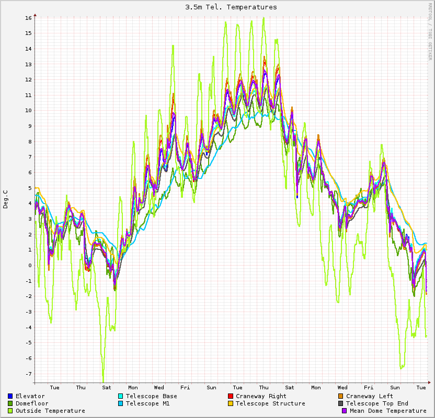The image size is (435, 418).
Task: Click the 'Deg.C' vertical axis label
Action: [6, 199]
